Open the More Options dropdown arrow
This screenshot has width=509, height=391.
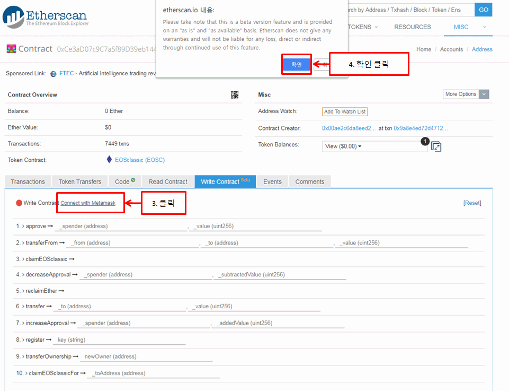[x=484, y=94]
